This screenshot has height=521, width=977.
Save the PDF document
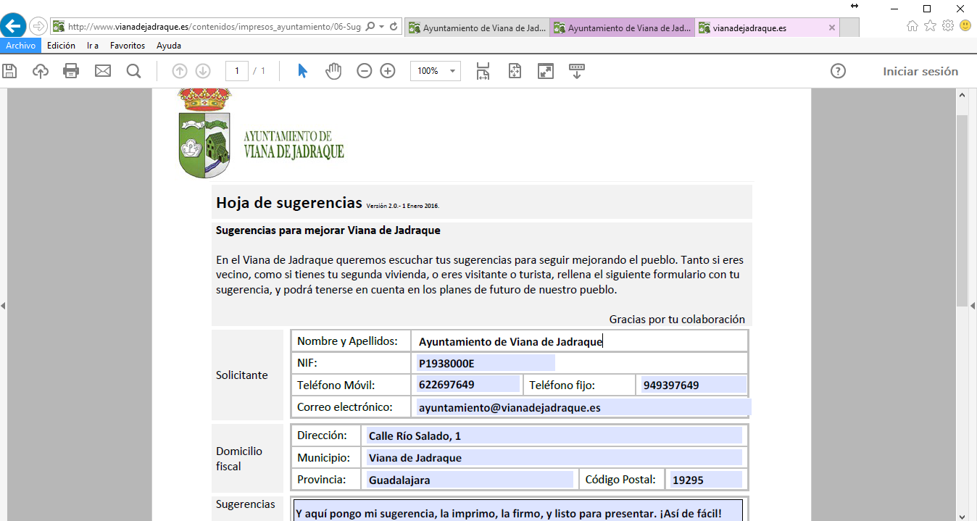click(x=9, y=70)
